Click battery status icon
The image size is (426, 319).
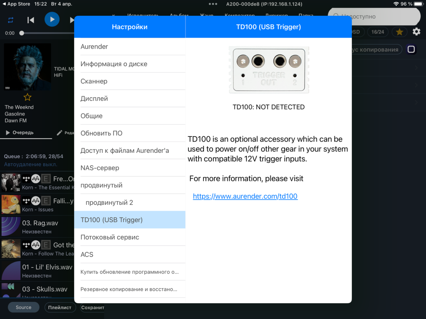point(419,4)
